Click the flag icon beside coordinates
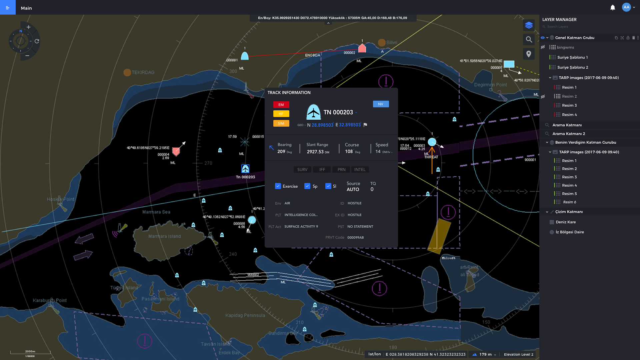This screenshot has height=360, width=640. (x=365, y=125)
